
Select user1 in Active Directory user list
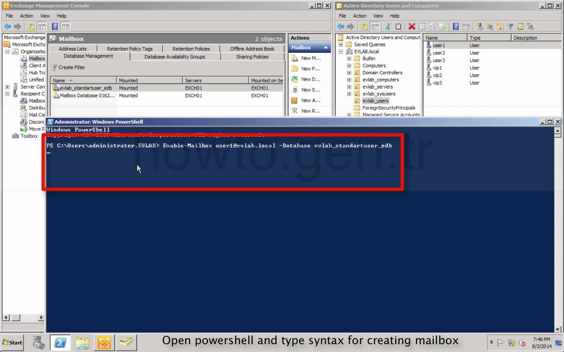point(439,45)
